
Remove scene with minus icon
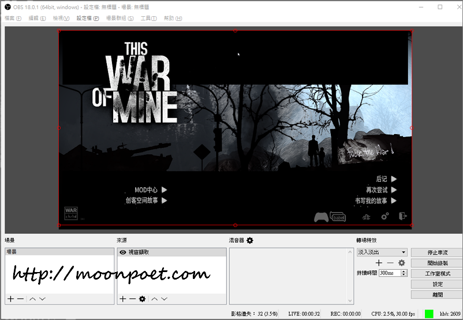tap(20, 299)
